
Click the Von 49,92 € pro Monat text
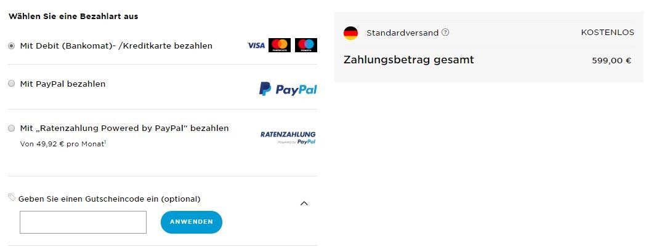pyautogui.click(x=63, y=144)
